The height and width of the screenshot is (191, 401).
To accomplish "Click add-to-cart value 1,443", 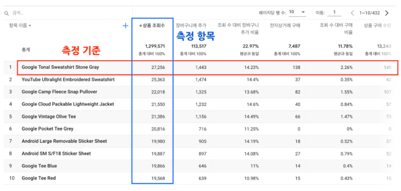I will [201, 68].
